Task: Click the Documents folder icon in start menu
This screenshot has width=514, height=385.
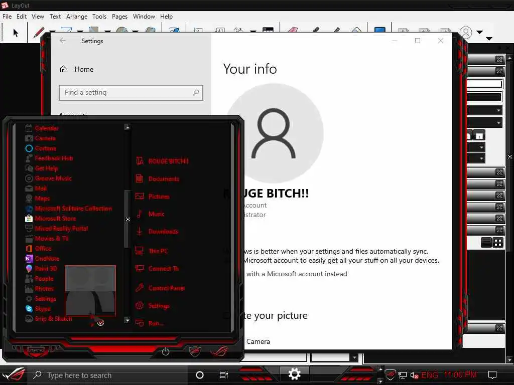Action: 140,179
